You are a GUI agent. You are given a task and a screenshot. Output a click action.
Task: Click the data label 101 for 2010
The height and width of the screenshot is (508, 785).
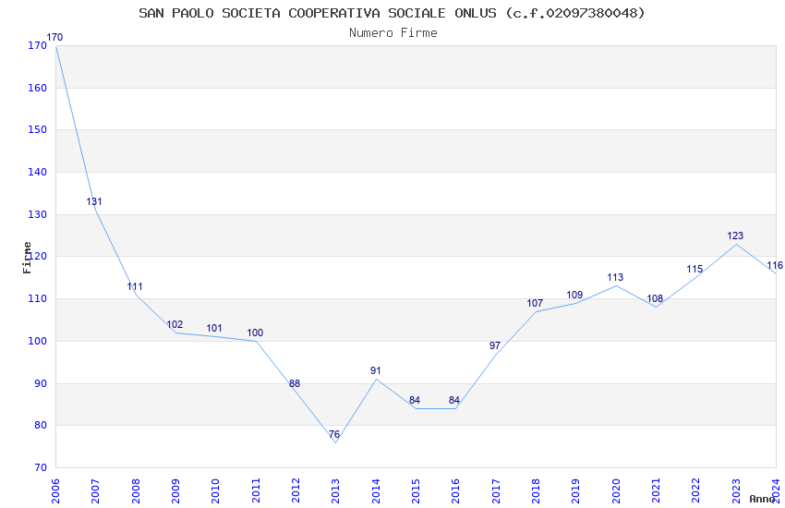[x=214, y=328]
